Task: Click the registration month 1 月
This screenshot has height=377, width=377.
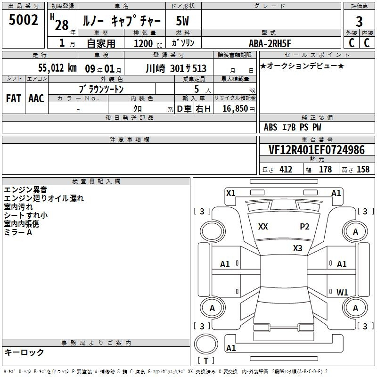Action: (x=67, y=43)
